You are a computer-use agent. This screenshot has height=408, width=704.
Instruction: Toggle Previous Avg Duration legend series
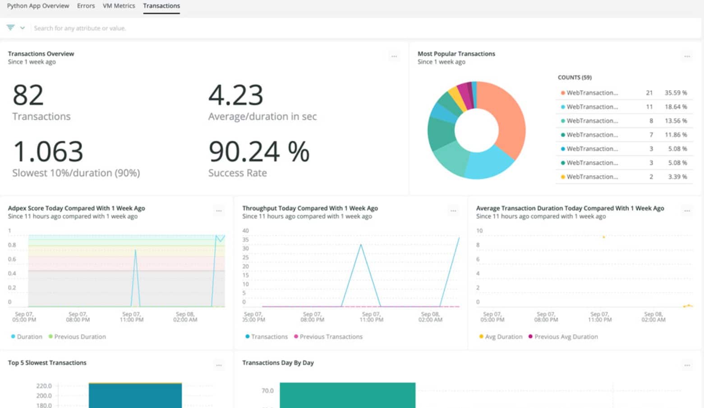563,336
